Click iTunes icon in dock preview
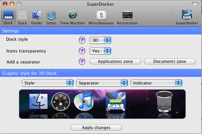 pyautogui.click(x=84, y=101)
